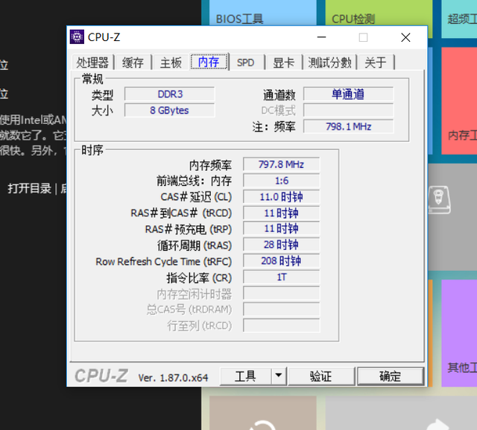Image resolution: width=477 pixels, height=430 pixels.
Task: Click the CPU检测 tile in background window
Action: click(x=379, y=13)
